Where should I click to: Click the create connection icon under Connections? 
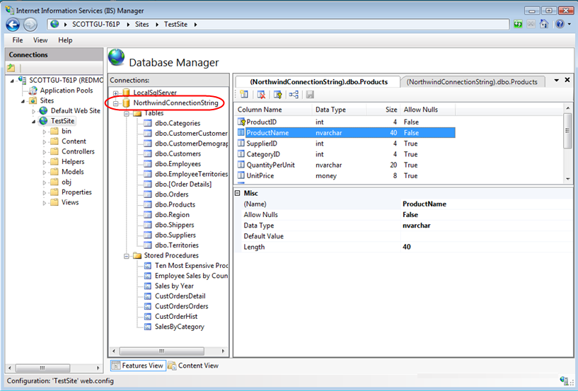11,68
